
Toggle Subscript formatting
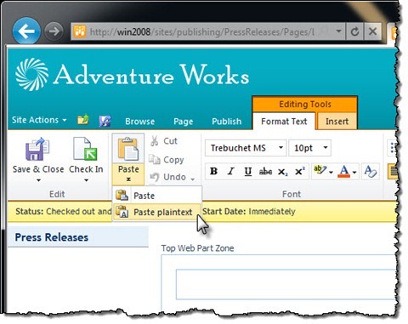(x=282, y=172)
